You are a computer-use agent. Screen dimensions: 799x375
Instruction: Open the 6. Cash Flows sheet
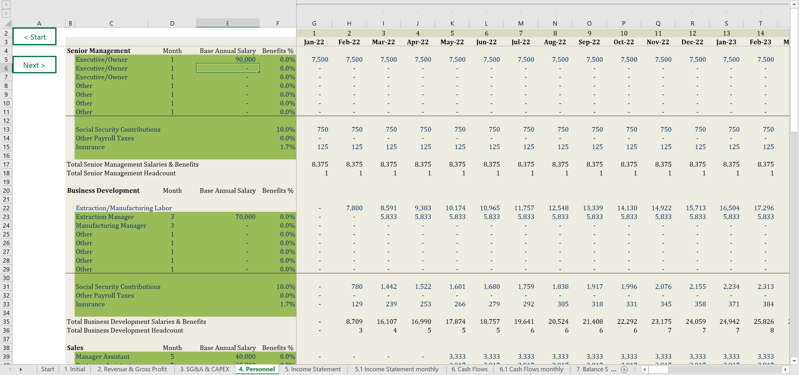469,369
